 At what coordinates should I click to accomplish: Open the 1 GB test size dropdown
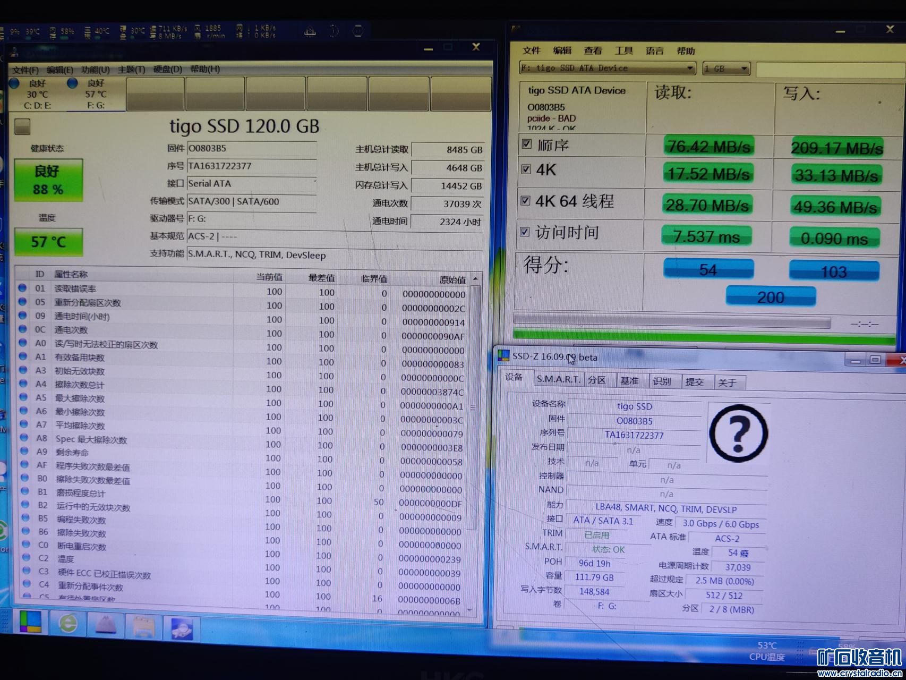click(725, 69)
